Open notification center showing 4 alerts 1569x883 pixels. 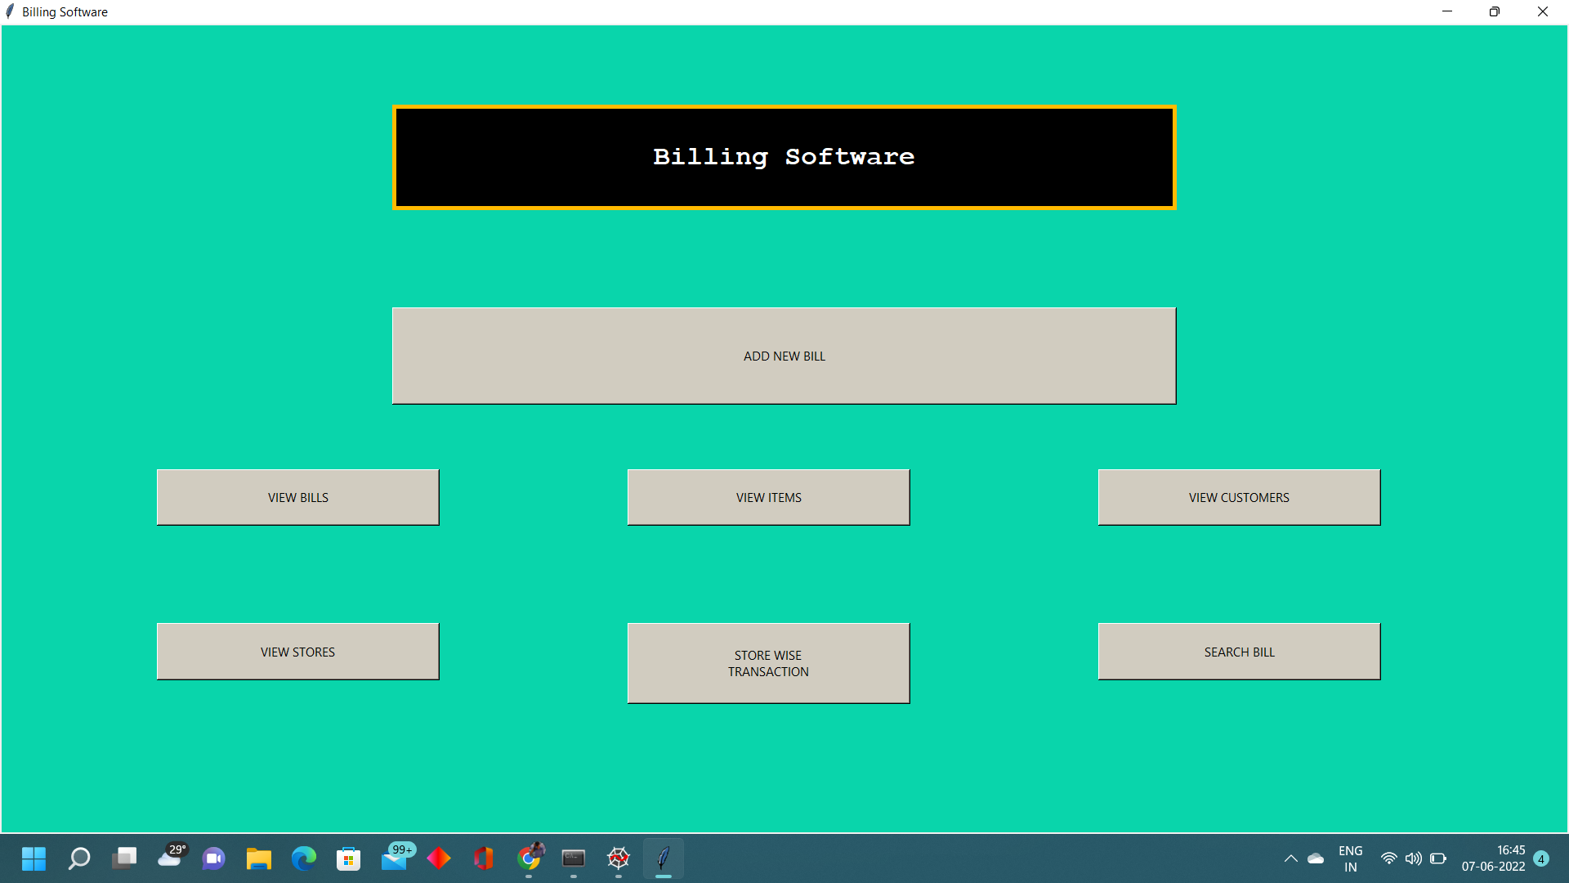(1541, 858)
